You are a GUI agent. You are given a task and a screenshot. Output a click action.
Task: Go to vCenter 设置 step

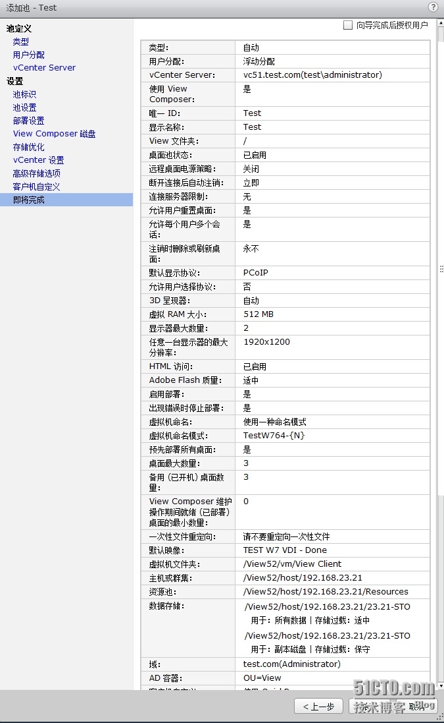click(39, 160)
